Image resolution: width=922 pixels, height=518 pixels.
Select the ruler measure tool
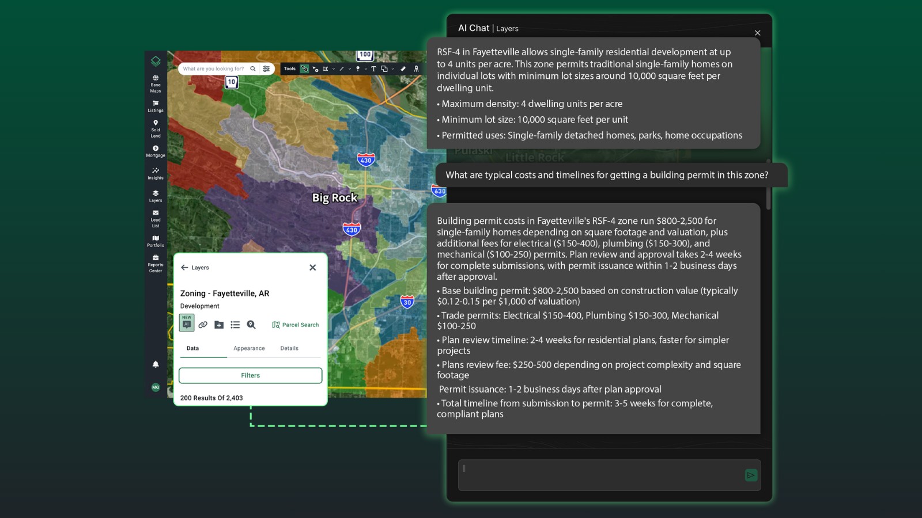click(403, 69)
